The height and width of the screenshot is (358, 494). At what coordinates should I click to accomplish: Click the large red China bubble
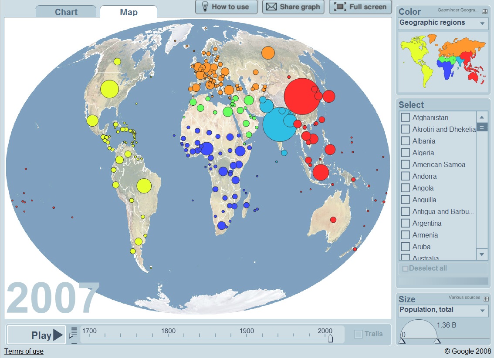302,96
